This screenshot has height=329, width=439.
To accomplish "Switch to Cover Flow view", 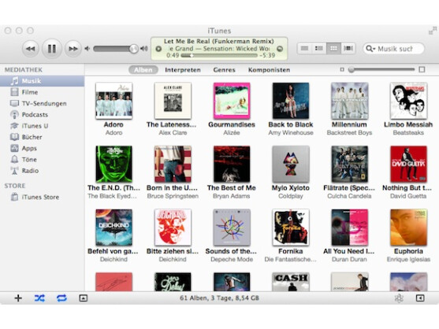I will tap(348, 49).
